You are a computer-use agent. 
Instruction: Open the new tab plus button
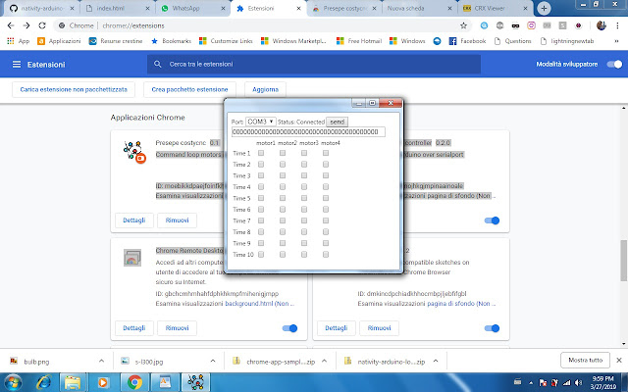[544, 8]
